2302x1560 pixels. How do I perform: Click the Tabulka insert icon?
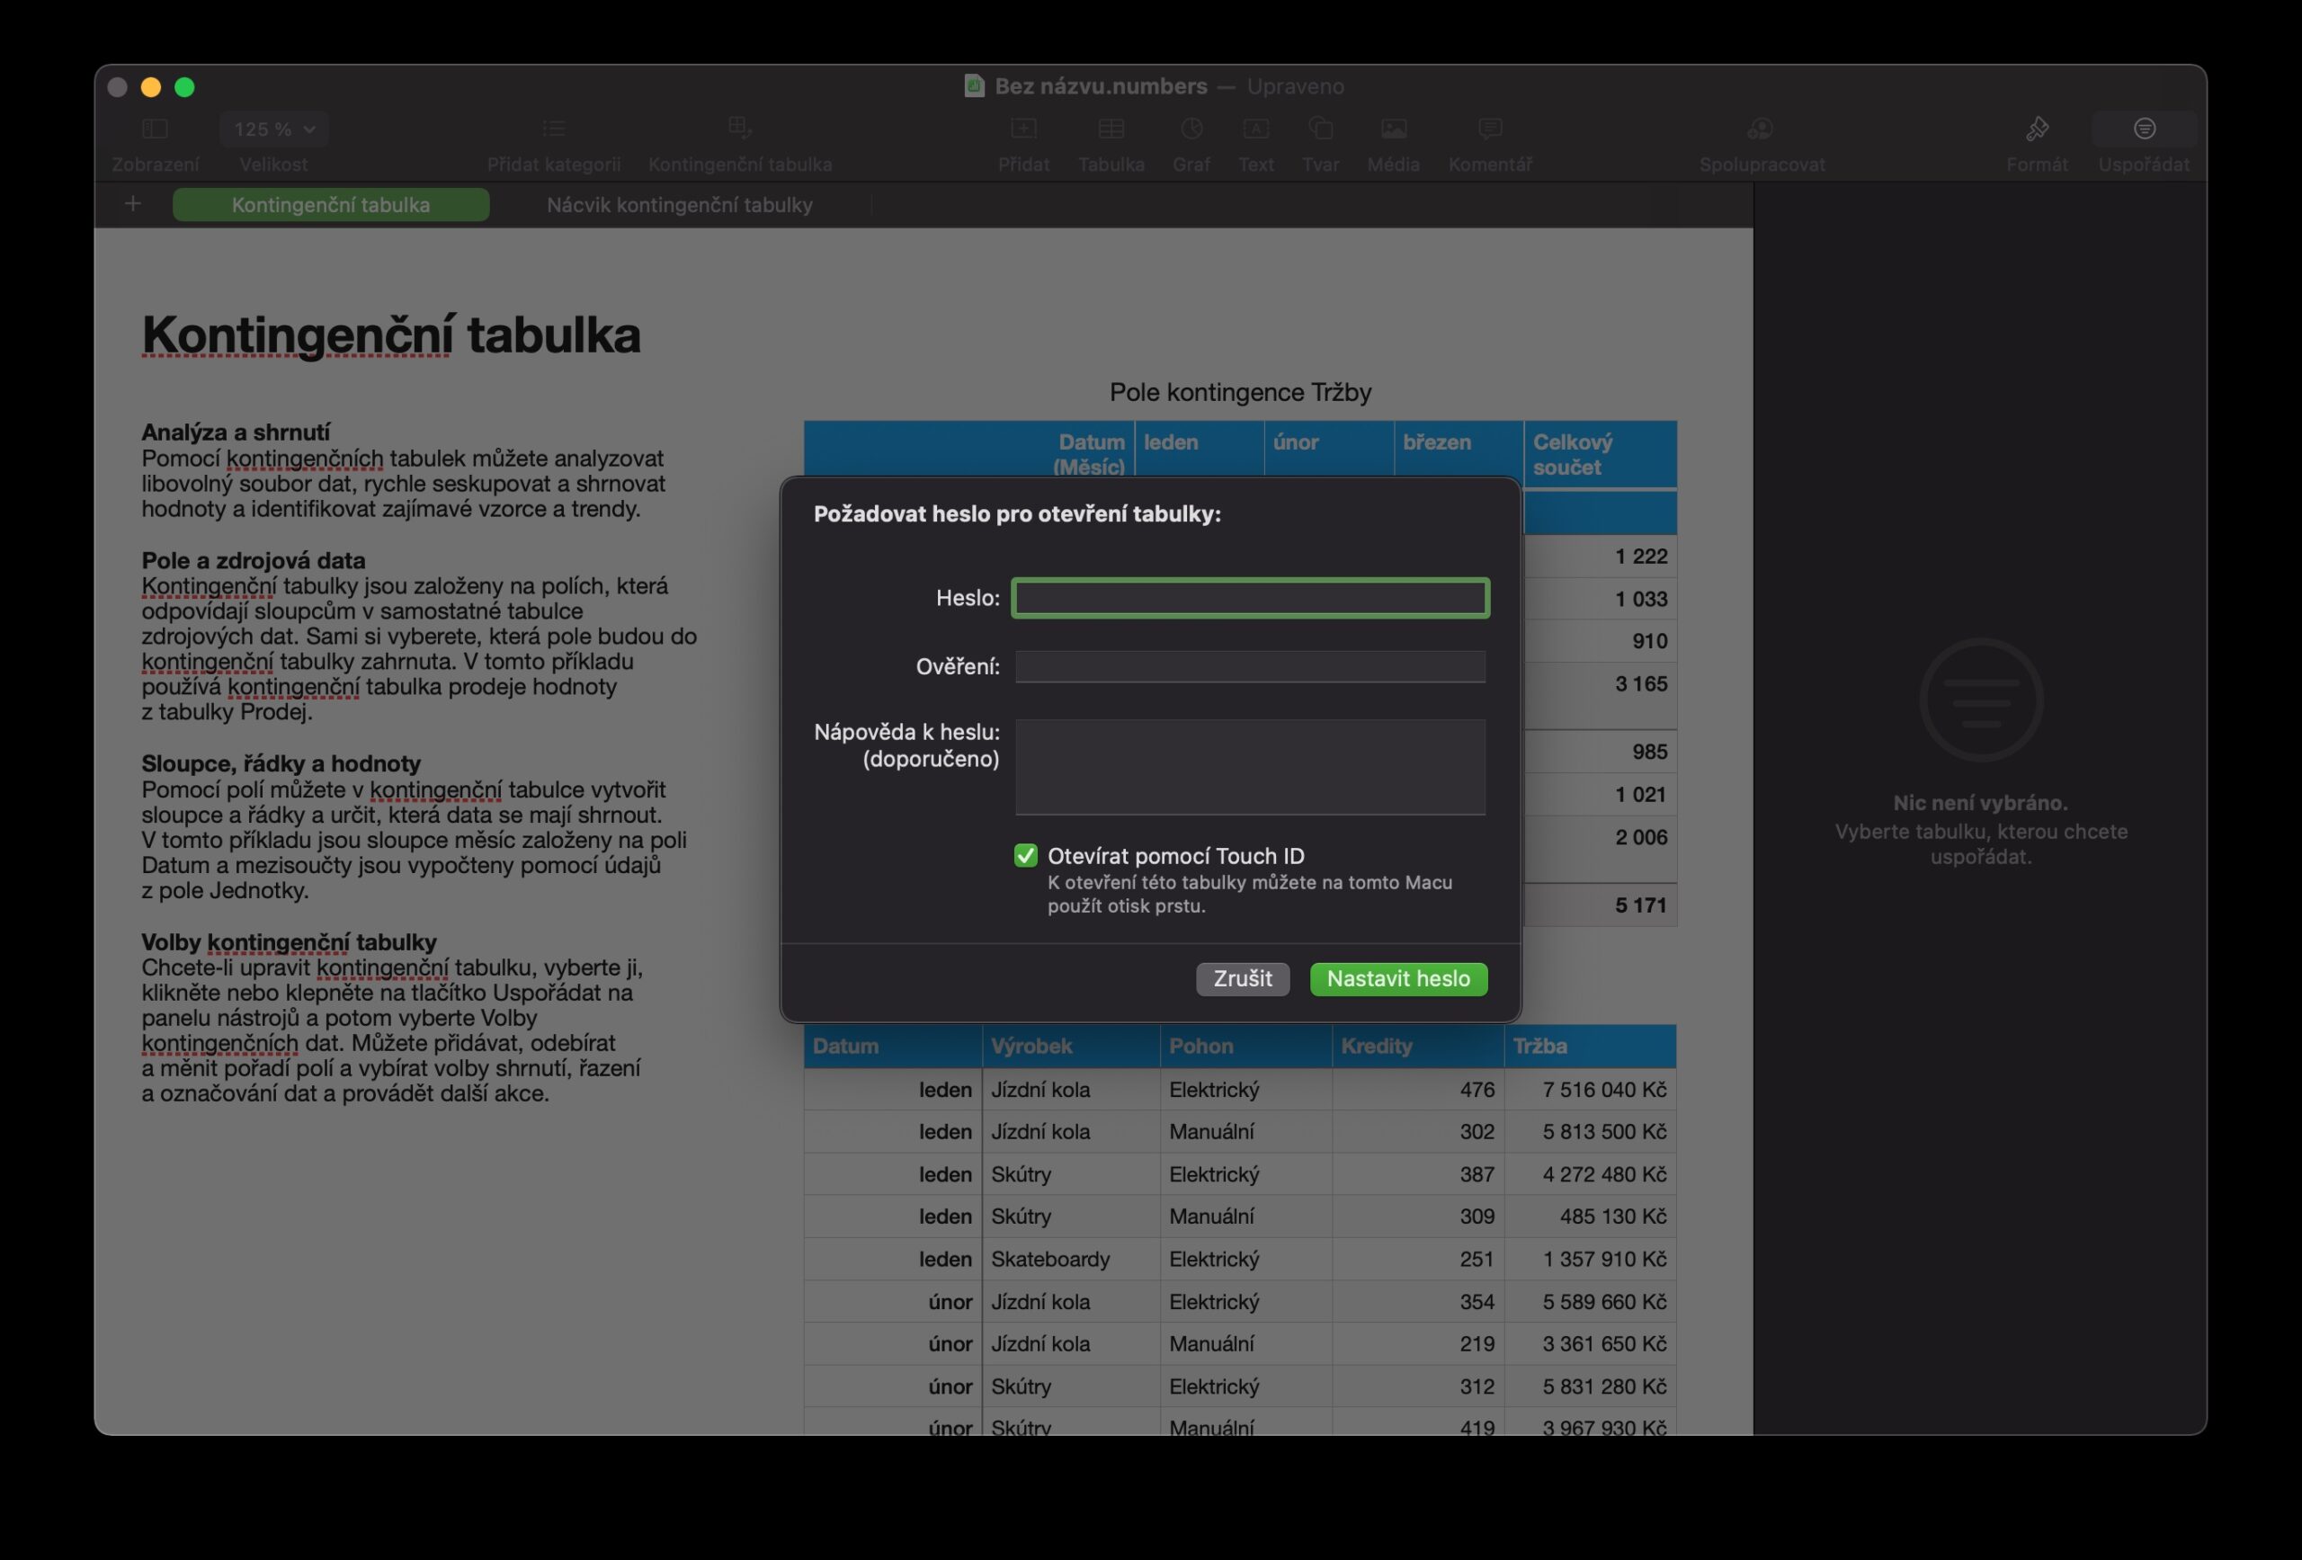1111,129
